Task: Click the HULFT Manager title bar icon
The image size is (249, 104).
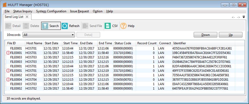Action: (4, 5)
